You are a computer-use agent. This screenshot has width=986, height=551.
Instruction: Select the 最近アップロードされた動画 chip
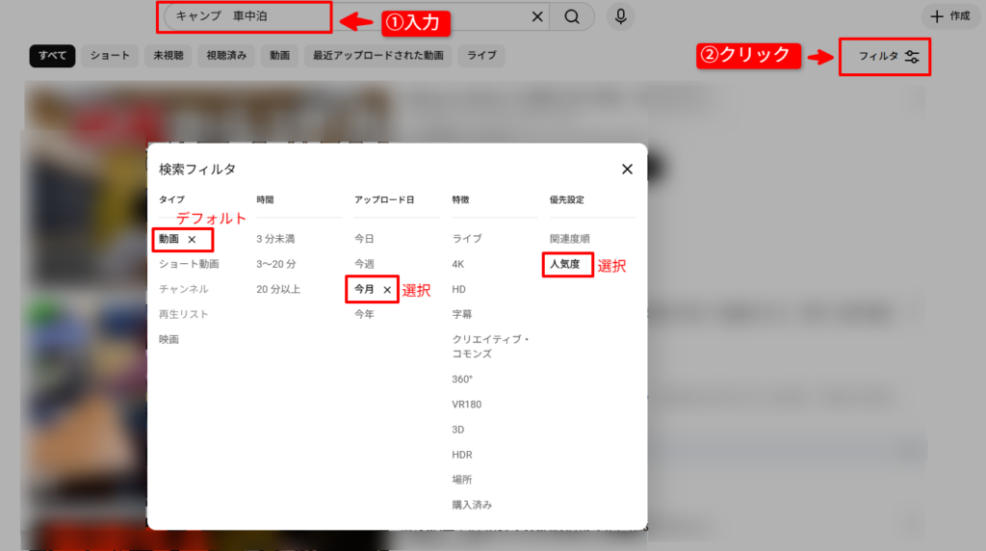tap(378, 56)
